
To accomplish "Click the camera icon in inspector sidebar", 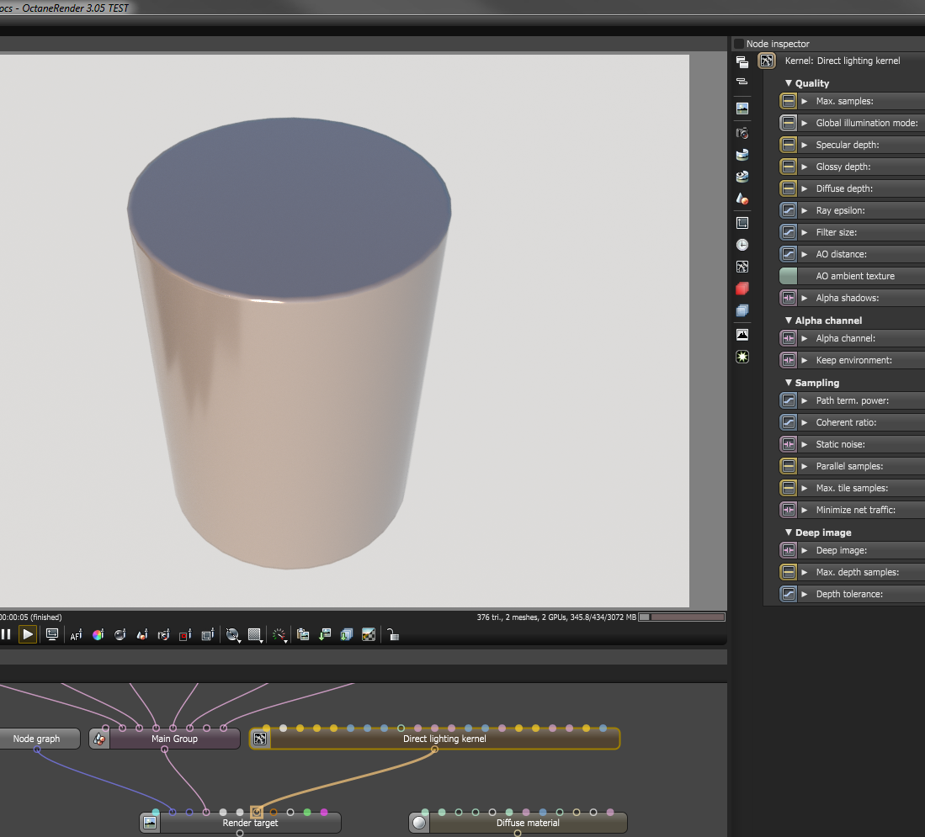I will 742,133.
